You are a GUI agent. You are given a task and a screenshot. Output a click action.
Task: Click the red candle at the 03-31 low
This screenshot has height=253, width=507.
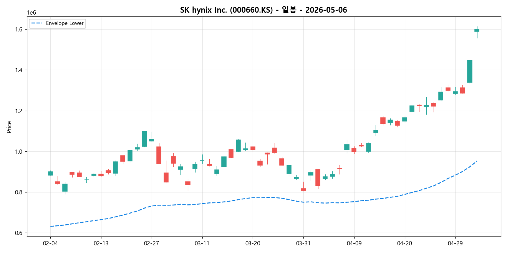pos(303,189)
